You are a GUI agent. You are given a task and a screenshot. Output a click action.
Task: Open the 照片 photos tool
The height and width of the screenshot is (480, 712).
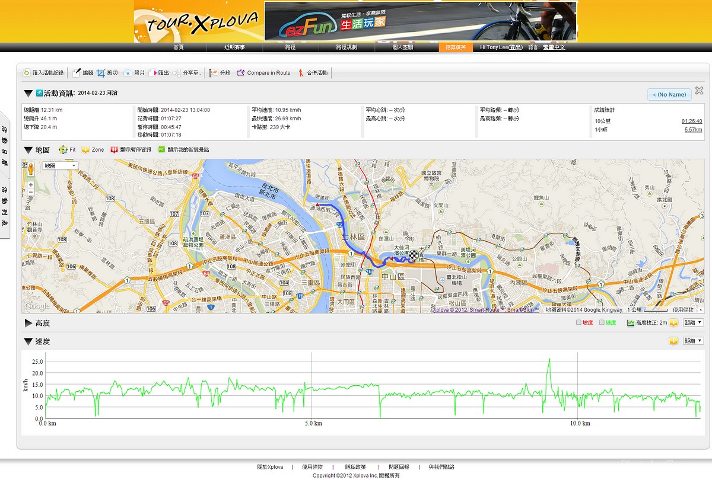point(128,73)
